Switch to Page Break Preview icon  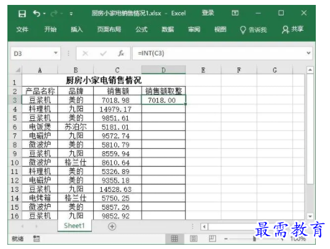tap(212, 239)
